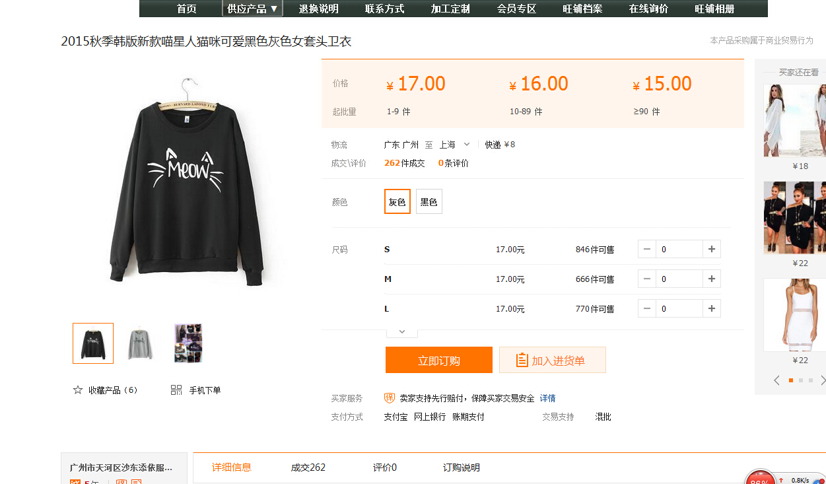Expand more sizes with chevron below L
Screen dimensions: 826x484
click(x=401, y=331)
